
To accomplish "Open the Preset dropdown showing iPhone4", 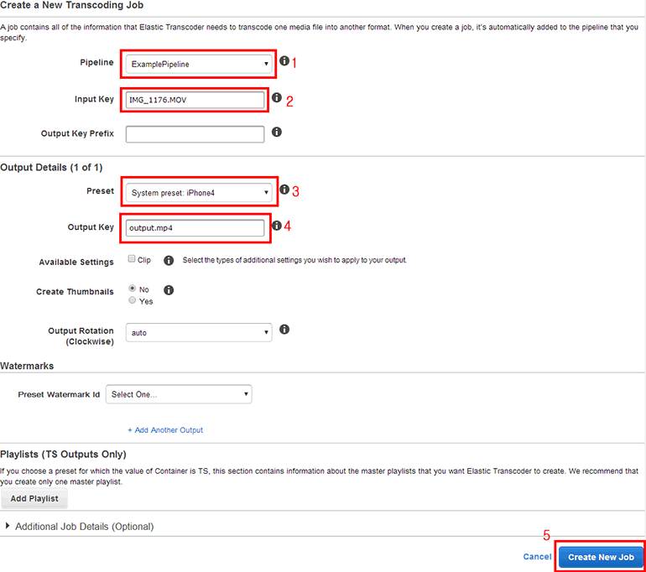I will click(x=199, y=193).
